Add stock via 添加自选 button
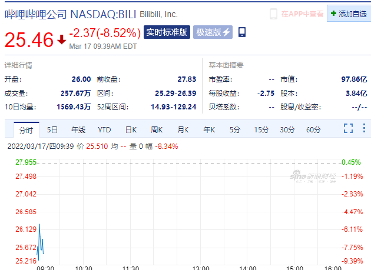This screenshot has height=270, width=371. pyautogui.click(x=349, y=14)
